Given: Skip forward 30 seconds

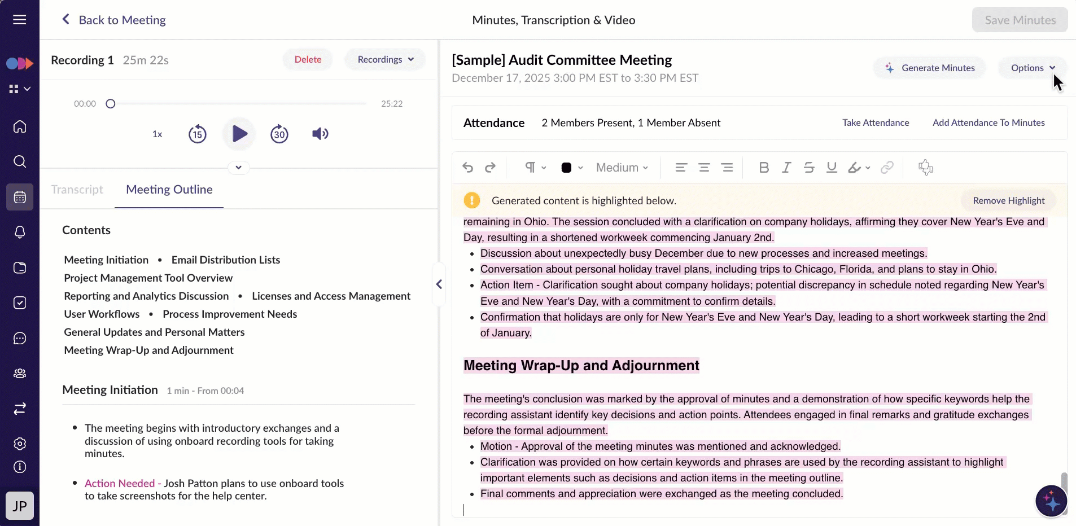Looking at the screenshot, I should (x=279, y=134).
